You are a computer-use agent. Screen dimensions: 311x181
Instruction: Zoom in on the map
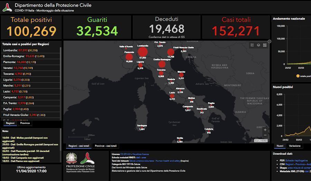point(265,130)
